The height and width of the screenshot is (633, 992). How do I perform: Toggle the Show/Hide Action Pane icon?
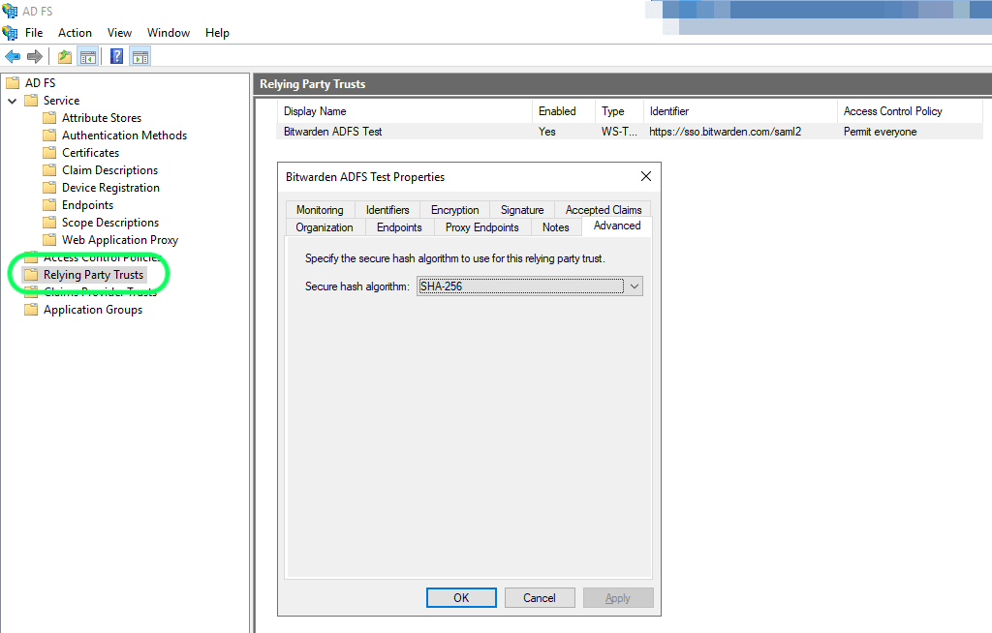point(140,57)
